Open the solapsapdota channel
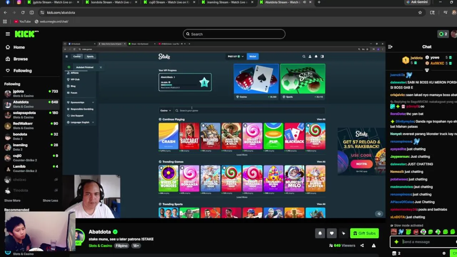This screenshot has width=457, height=257. pos(31,115)
